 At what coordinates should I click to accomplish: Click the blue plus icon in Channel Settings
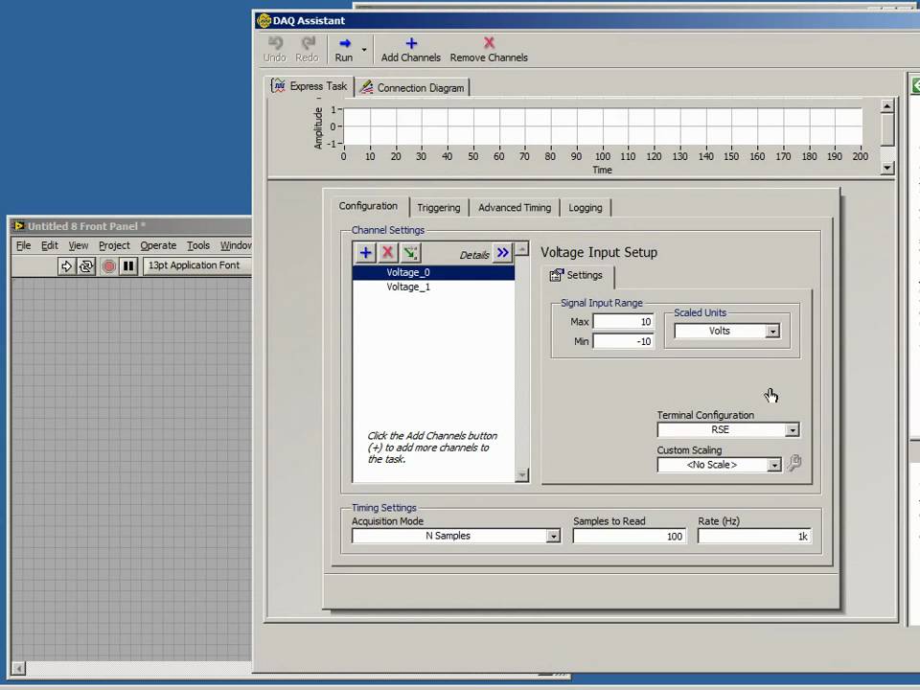pyautogui.click(x=365, y=253)
